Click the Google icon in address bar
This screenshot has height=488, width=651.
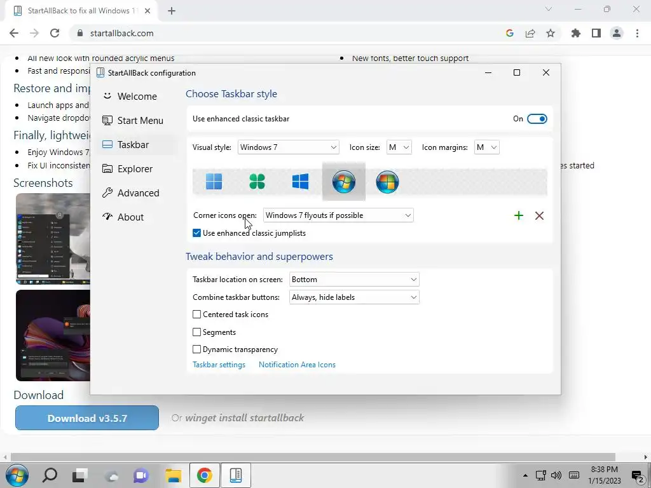click(510, 33)
